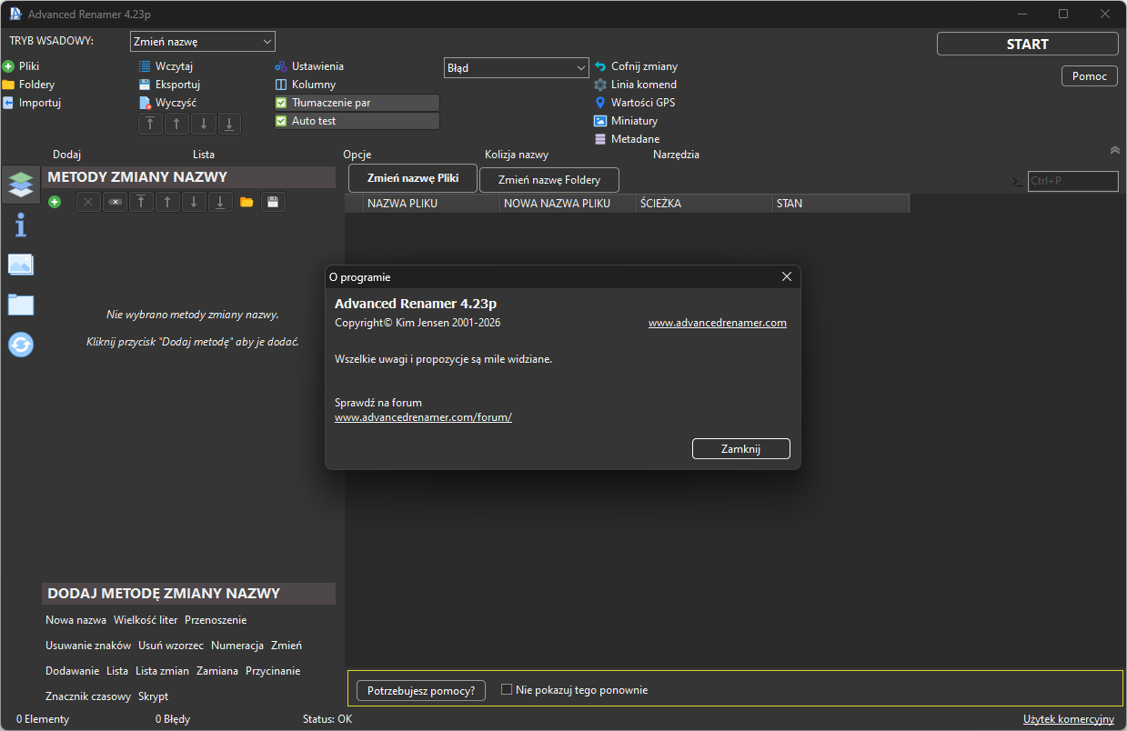Viewport: 1127px width, 731px height.
Task: Sort by ŚCIEŻKA column header
Action: click(x=705, y=204)
